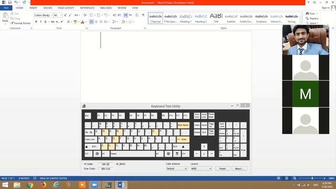Toggle Subscript formatting
The width and height of the screenshot is (336, 189).
(x=57, y=22)
